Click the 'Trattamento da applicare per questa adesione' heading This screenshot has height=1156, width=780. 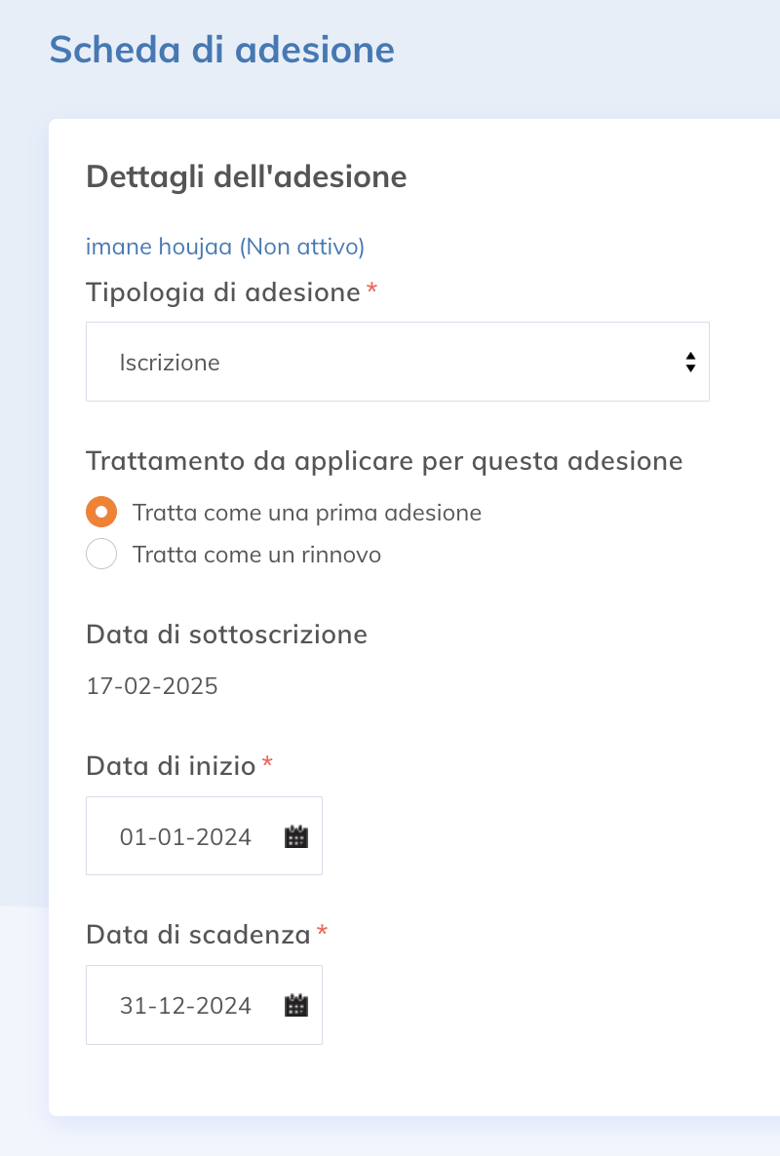point(384,461)
